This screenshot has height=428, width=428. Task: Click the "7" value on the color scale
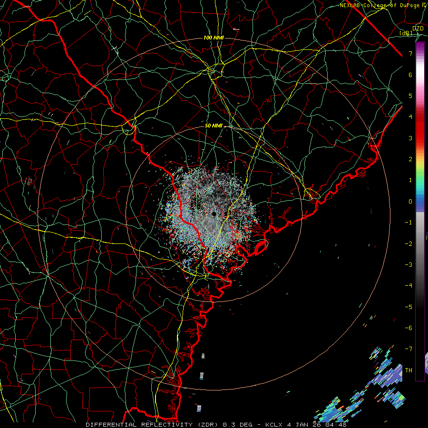pos(410,53)
